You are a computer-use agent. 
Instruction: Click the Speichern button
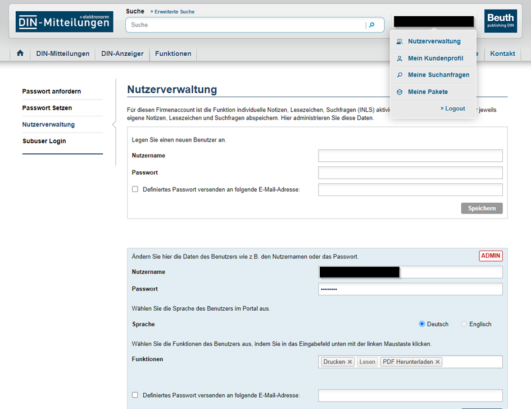click(x=482, y=208)
